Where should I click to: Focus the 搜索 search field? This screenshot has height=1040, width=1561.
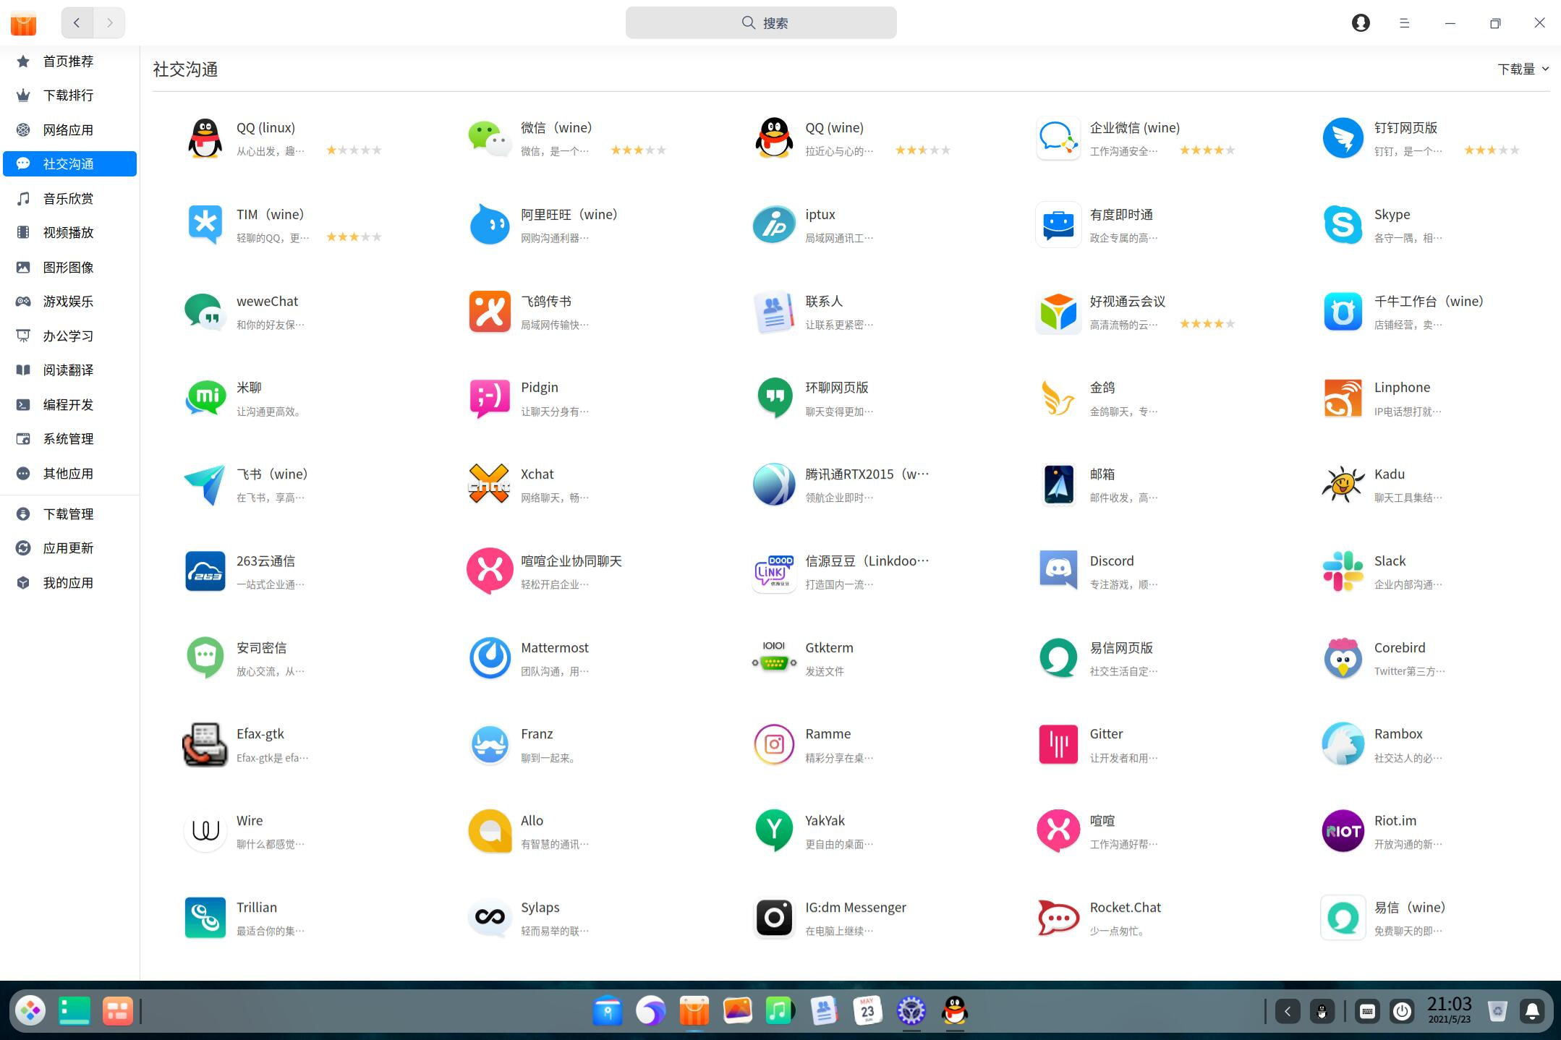point(761,22)
